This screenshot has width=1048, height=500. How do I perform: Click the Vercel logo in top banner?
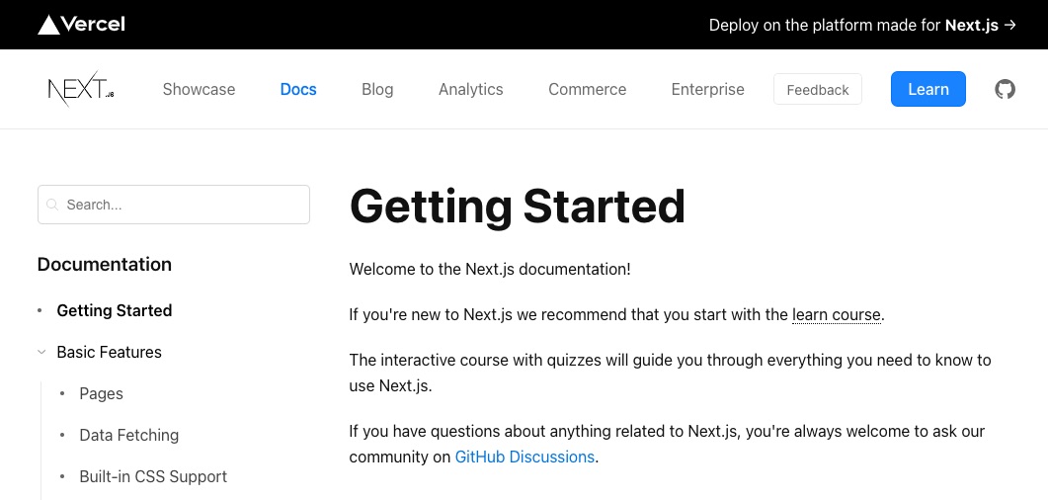(x=82, y=25)
